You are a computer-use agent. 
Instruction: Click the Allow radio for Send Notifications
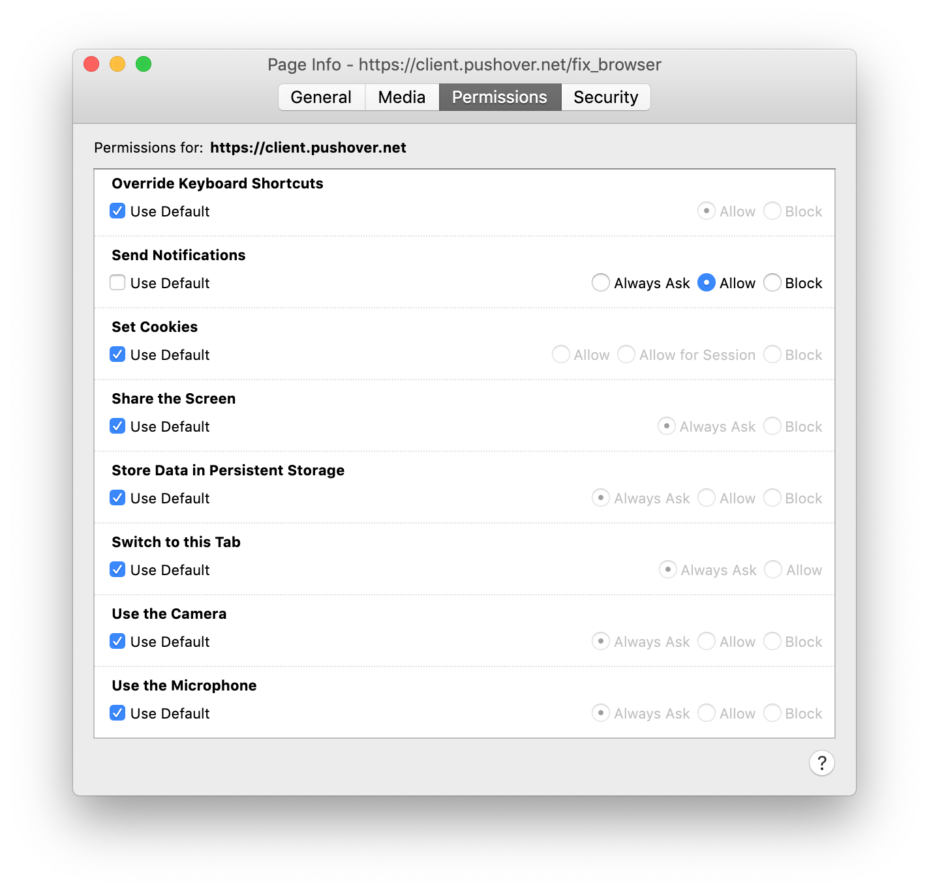click(x=707, y=282)
